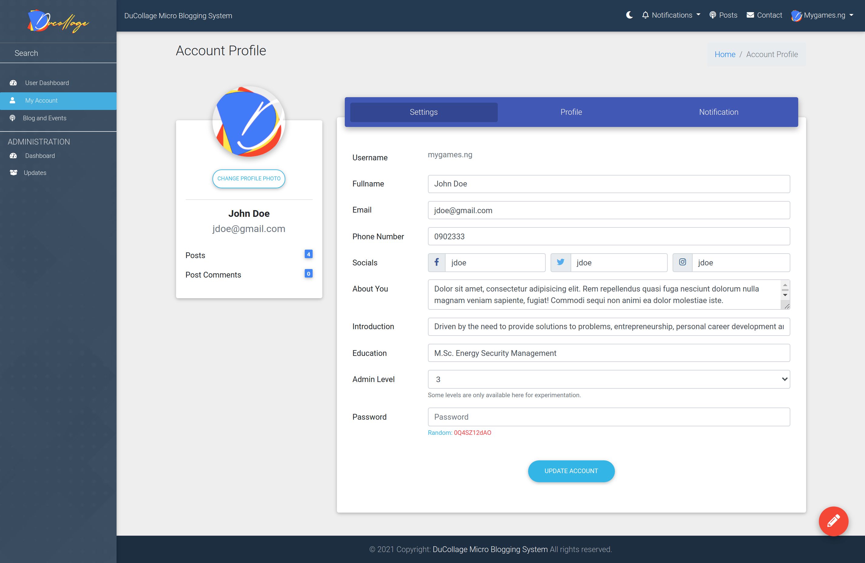
Task: Click the Mygames.ng avatar icon
Action: point(796,16)
